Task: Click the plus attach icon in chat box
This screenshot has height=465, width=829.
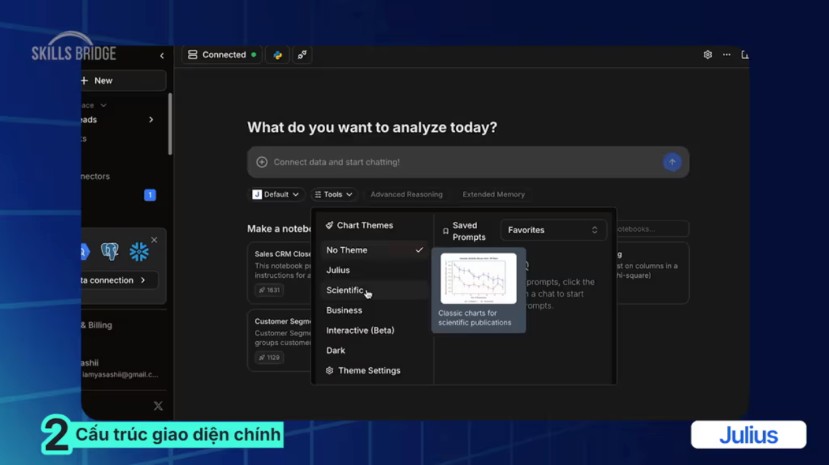Action: [262, 163]
